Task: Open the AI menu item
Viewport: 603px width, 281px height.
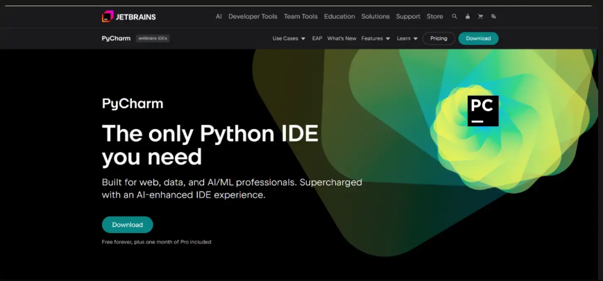Action: tap(219, 16)
